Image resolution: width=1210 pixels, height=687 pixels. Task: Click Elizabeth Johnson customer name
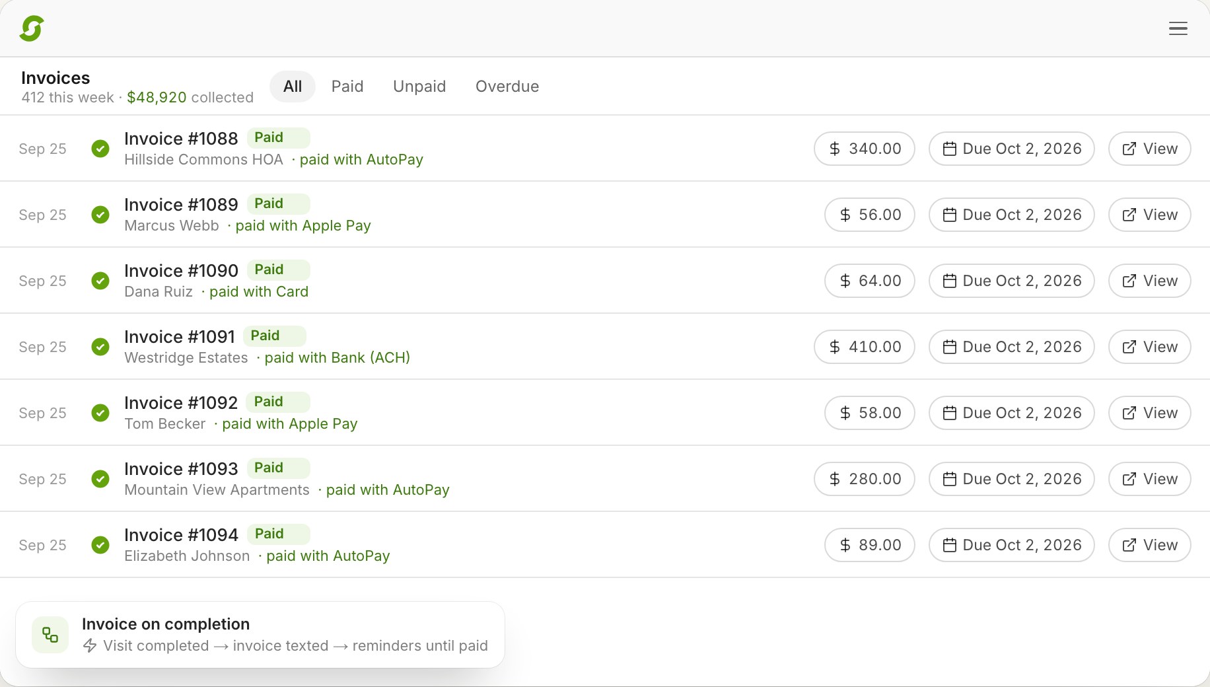click(187, 556)
